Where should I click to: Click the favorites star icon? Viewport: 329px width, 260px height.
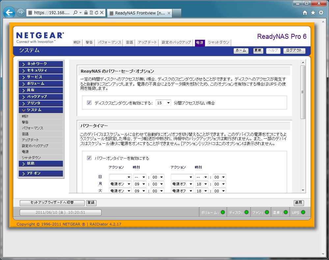coord(313,13)
